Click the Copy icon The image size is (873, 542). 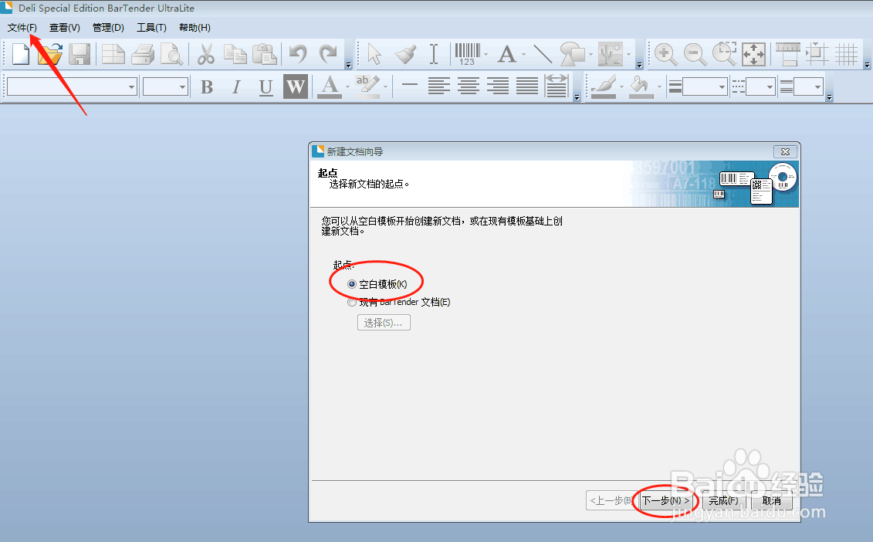click(x=235, y=54)
